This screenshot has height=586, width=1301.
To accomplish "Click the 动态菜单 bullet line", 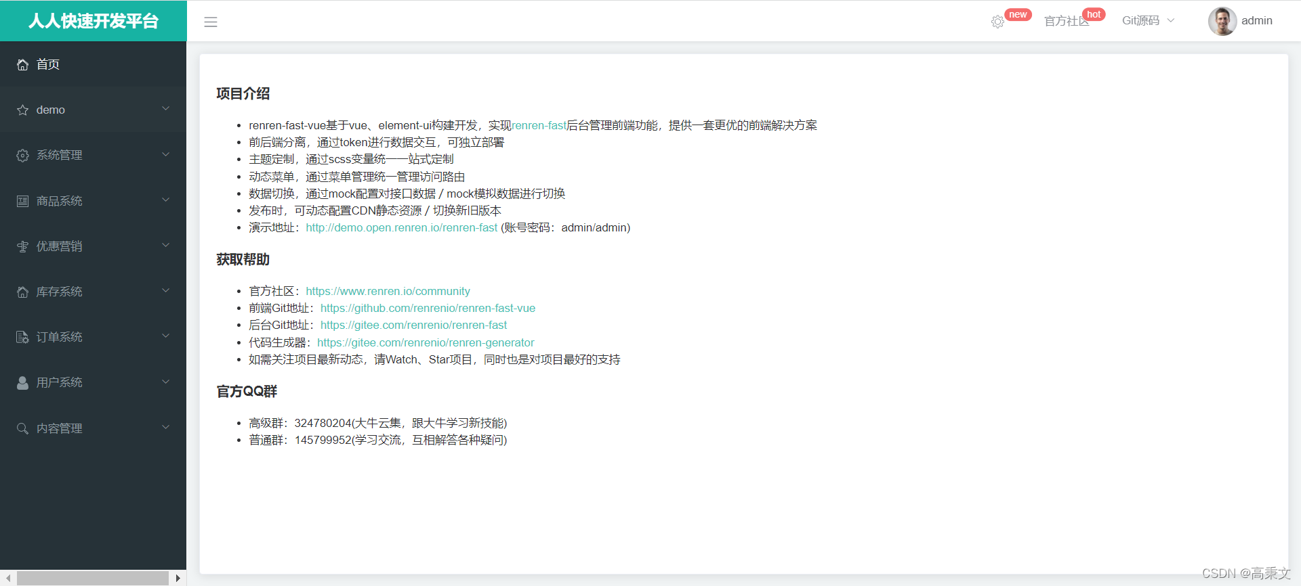I will point(356,177).
